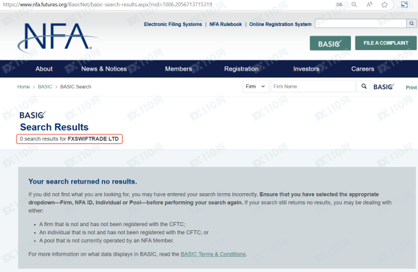
Task: Click the File a Complaint button
Action: click(x=386, y=43)
